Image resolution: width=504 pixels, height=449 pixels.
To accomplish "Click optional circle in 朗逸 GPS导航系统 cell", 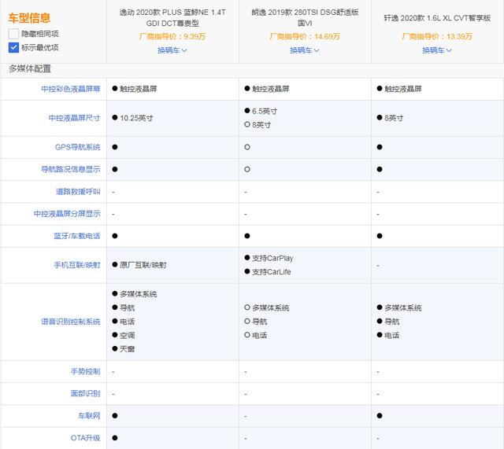I will [247, 147].
